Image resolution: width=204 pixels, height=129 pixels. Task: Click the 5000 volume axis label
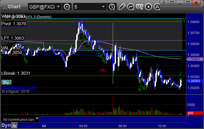coord(191,105)
